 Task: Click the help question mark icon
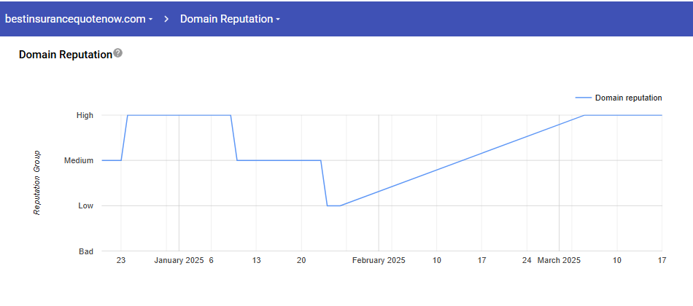click(x=118, y=53)
